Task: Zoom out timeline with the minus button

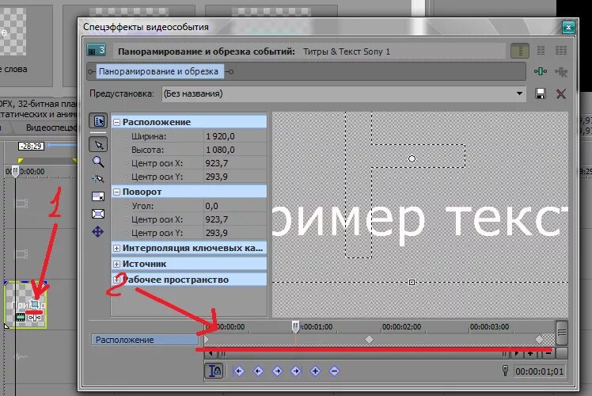Action: (x=548, y=354)
